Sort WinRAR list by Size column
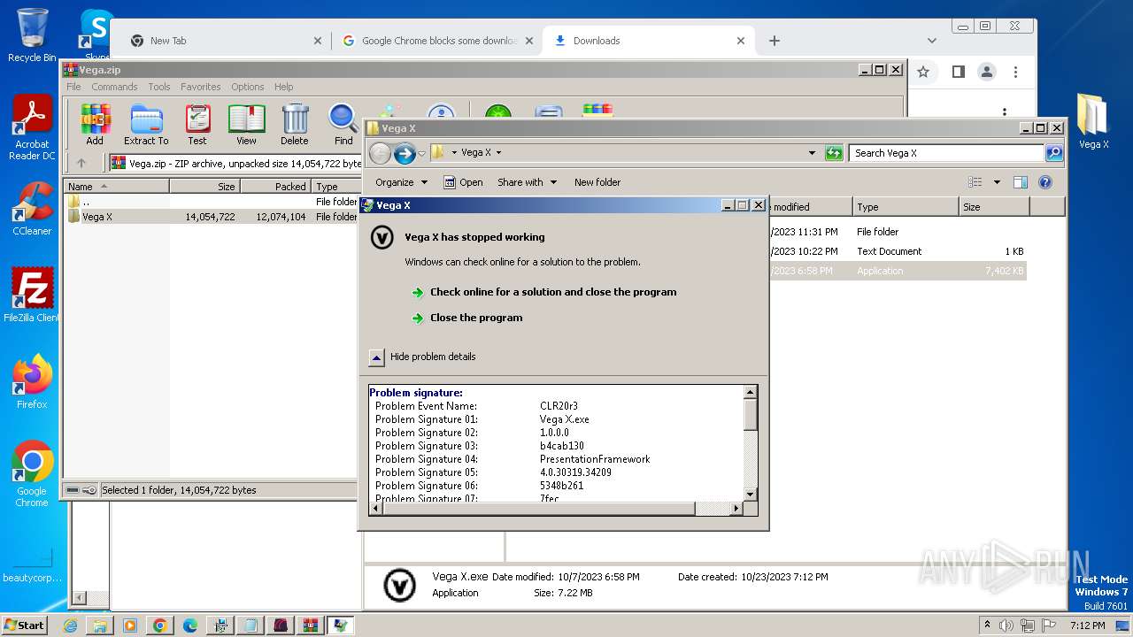1133x637 pixels. (x=204, y=187)
